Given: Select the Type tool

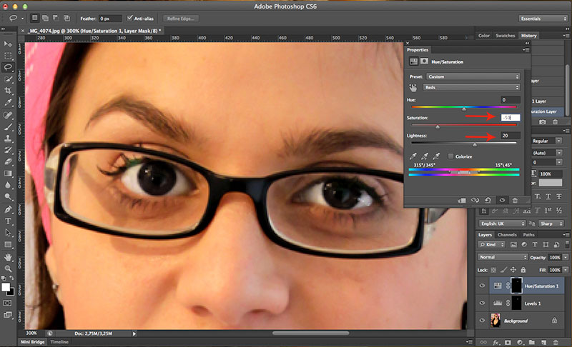Looking at the screenshot, I should click(x=9, y=221).
